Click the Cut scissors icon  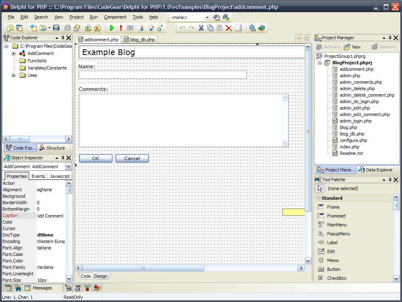point(201,28)
